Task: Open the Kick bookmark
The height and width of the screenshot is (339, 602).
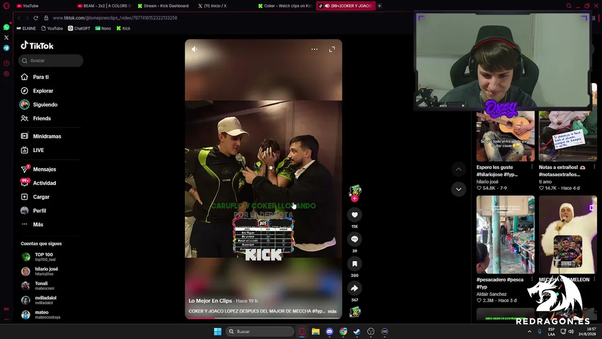Action: (x=123, y=28)
